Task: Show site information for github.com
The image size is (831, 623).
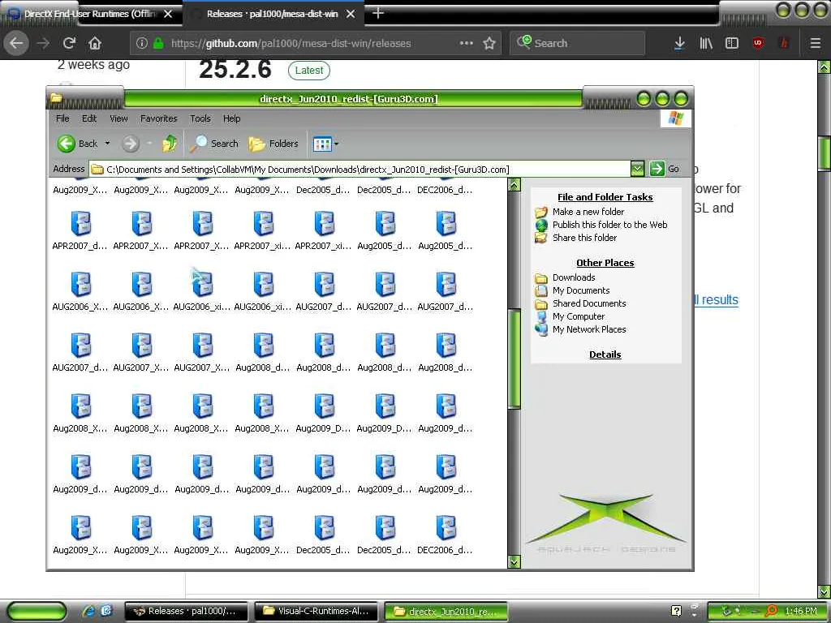Action: coord(141,44)
